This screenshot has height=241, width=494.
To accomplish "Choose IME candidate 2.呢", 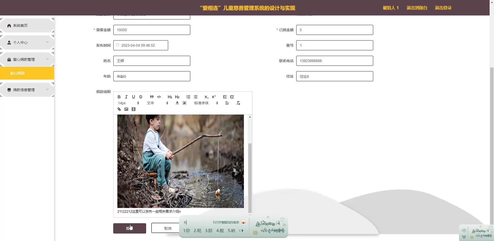I will pyautogui.click(x=197, y=231).
